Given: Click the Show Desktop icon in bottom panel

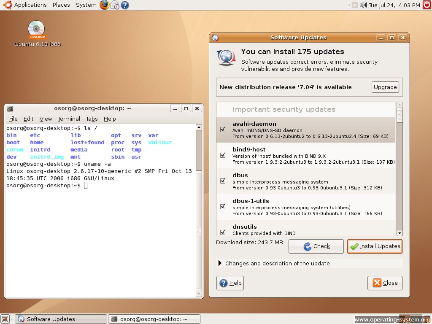Looking at the screenshot, I should [x=5, y=319].
